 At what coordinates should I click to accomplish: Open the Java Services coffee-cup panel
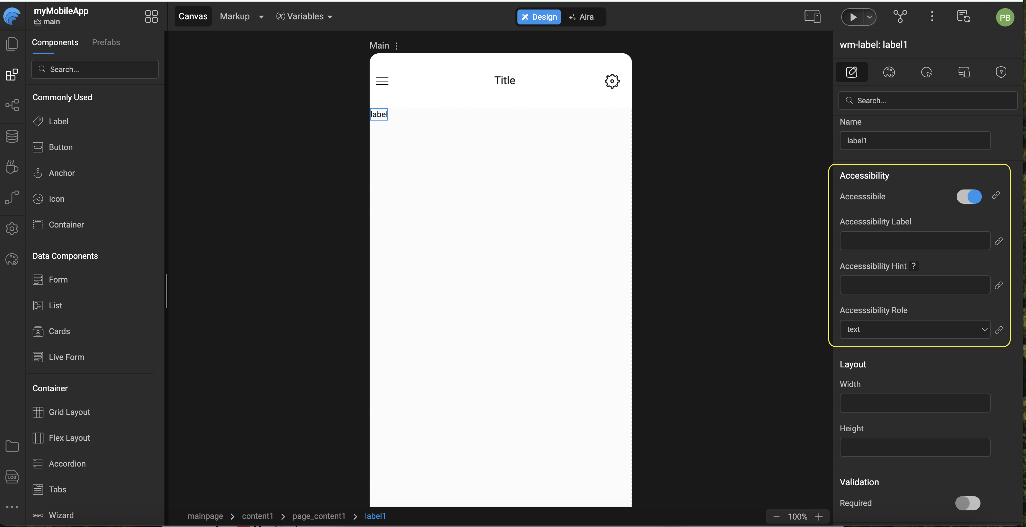pos(12,167)
